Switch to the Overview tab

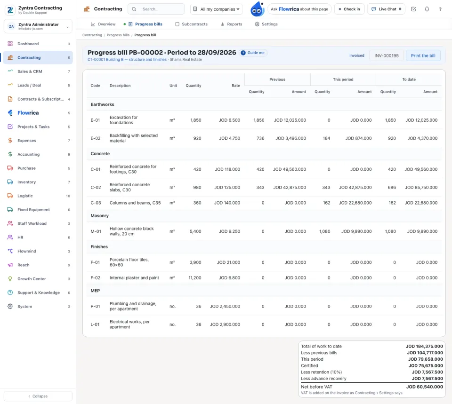103,24
